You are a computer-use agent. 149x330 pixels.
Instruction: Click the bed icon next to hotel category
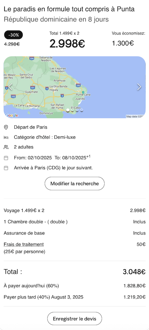point(6,137)
